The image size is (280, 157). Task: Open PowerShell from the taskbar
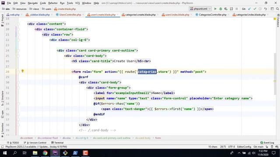point(75,153)
